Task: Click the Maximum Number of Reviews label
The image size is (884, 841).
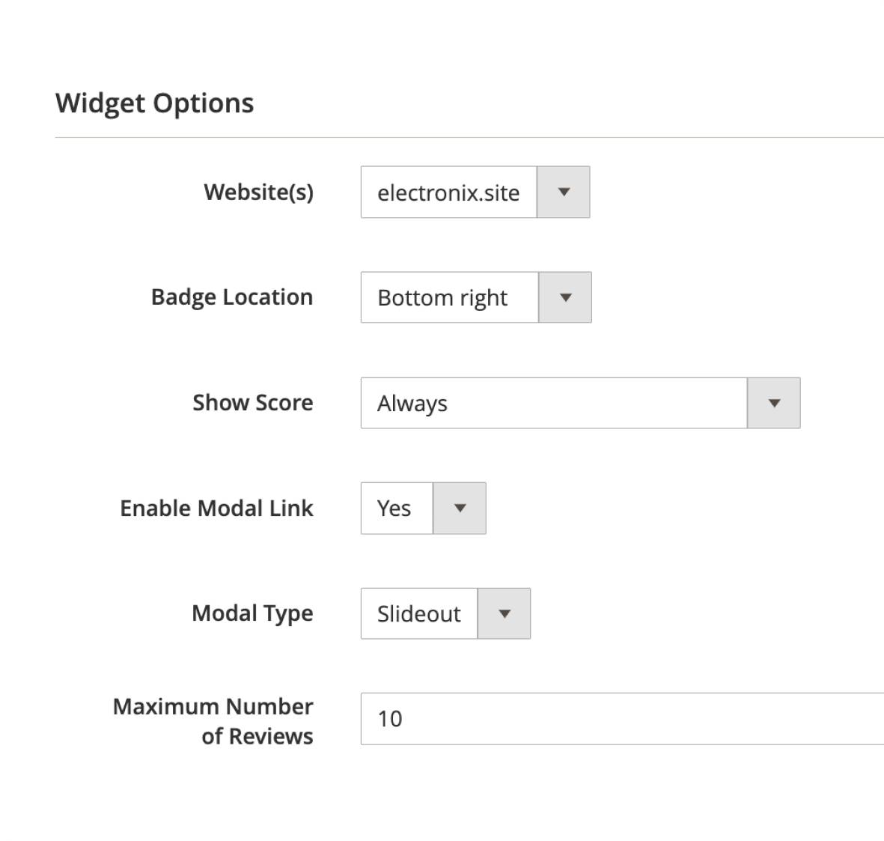Action: click(x=213, y=721)
